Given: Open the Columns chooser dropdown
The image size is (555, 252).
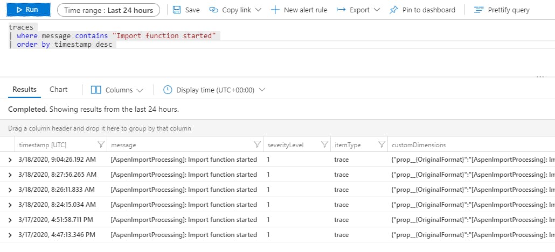Looking at the screenshot, I should pos(117,90).
